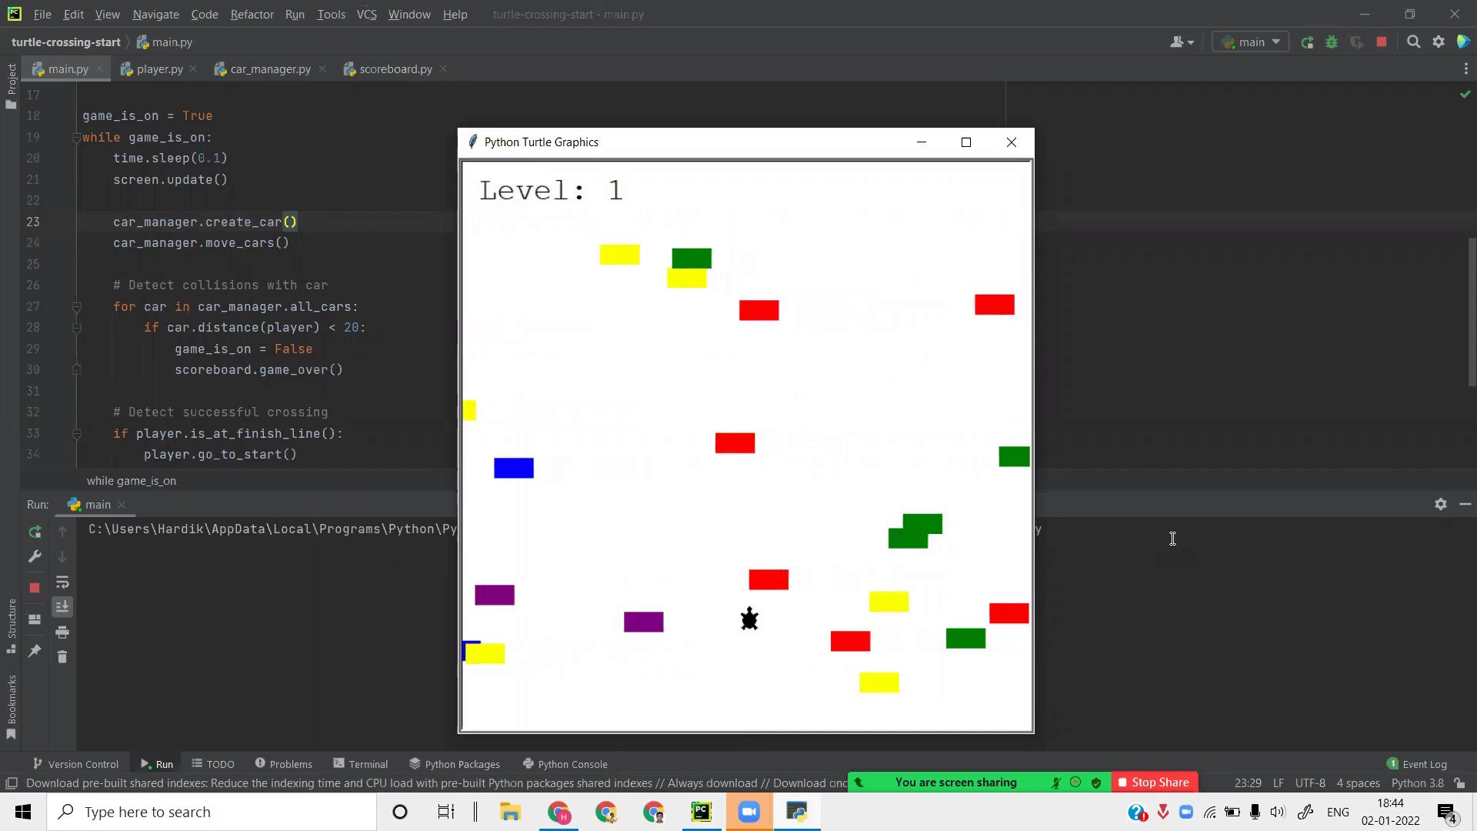Click the Stop Share button

(1153, 783)
